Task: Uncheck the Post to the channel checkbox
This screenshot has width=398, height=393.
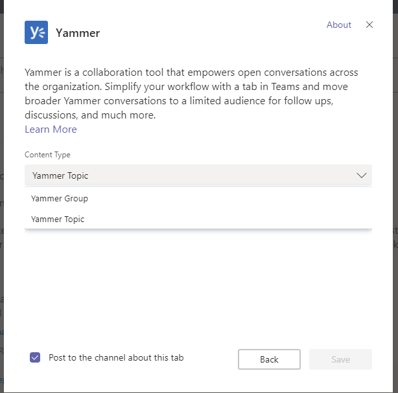Action: pos(36,357)
